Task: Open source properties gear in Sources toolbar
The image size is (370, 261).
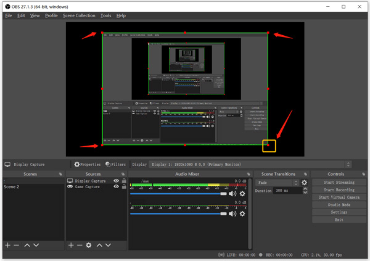Action: click(89, 245)
